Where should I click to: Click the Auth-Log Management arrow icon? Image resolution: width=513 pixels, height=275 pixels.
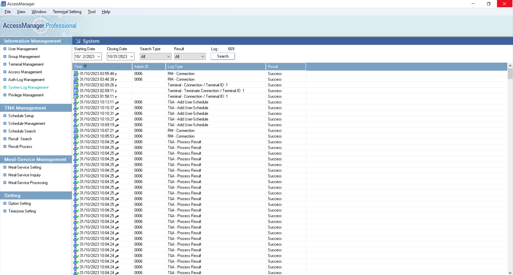click(5, 79)
